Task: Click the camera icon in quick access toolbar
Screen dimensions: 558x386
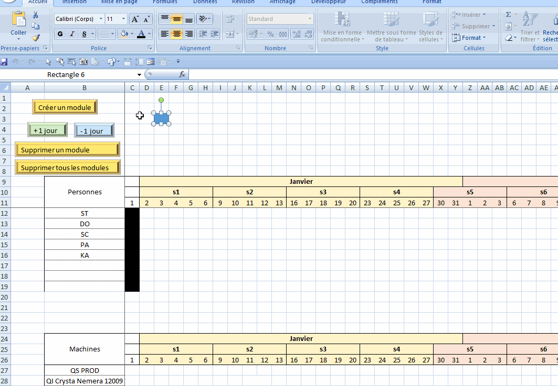Action: 83,62
